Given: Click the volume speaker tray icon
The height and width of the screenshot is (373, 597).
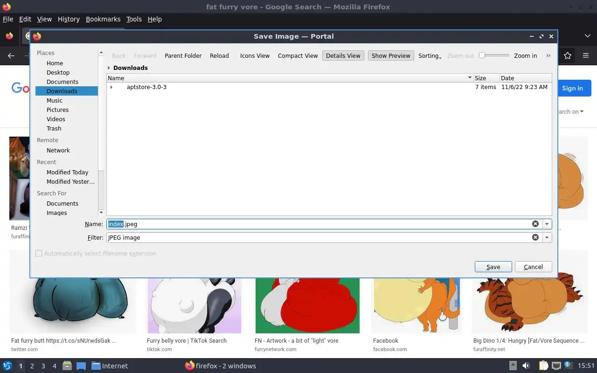Looking at the screenshot, I should pos(526,366).
